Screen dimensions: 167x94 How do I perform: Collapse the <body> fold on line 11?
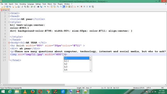click(x=9, y=43)
